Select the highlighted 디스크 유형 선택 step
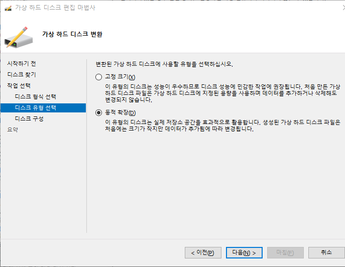 pos(43,108)
